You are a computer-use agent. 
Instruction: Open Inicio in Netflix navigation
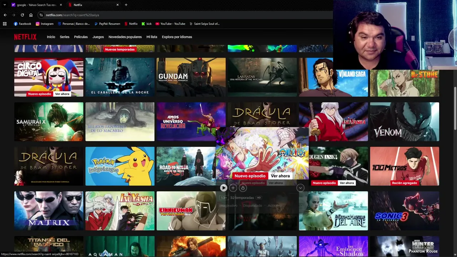(51, 37)
